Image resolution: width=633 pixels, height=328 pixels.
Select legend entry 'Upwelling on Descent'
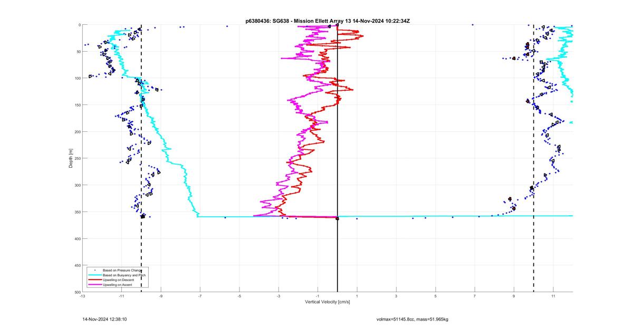[119, 280]
